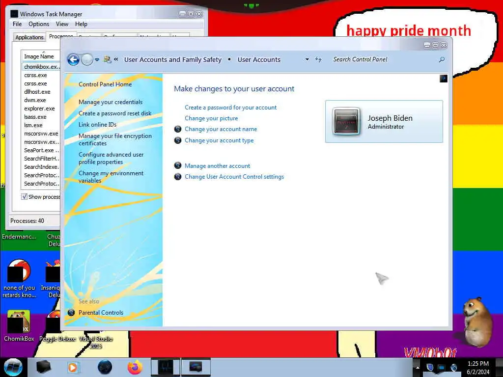Image resolution: width=503 pixels, height=377 pixels.
Task: Open Link online IDs
Action: point(98,124)
